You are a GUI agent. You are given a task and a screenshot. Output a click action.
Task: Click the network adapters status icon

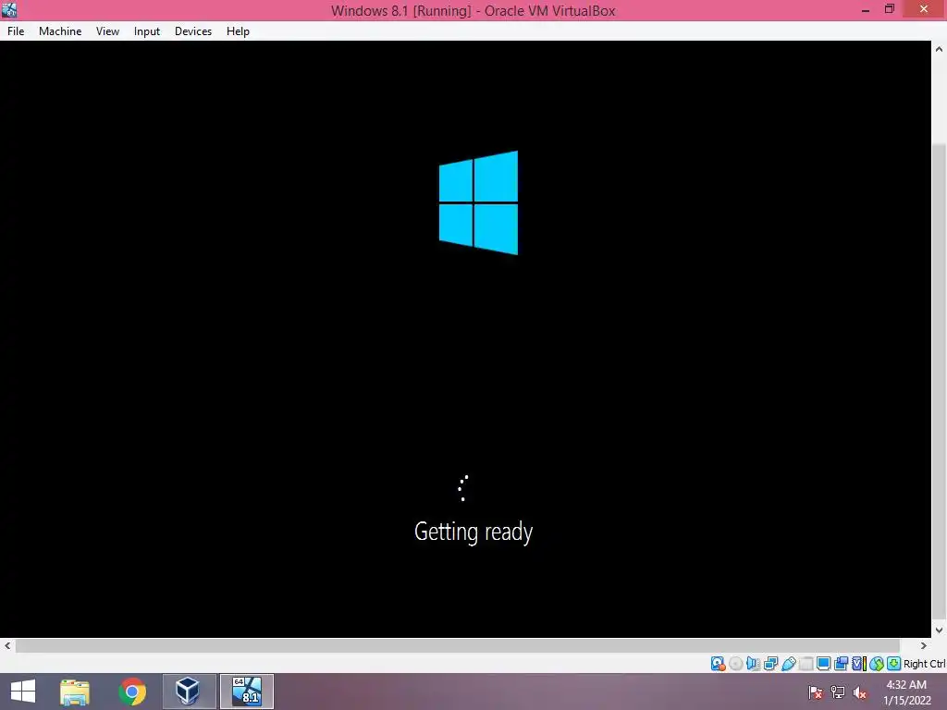tap(770, 664)
